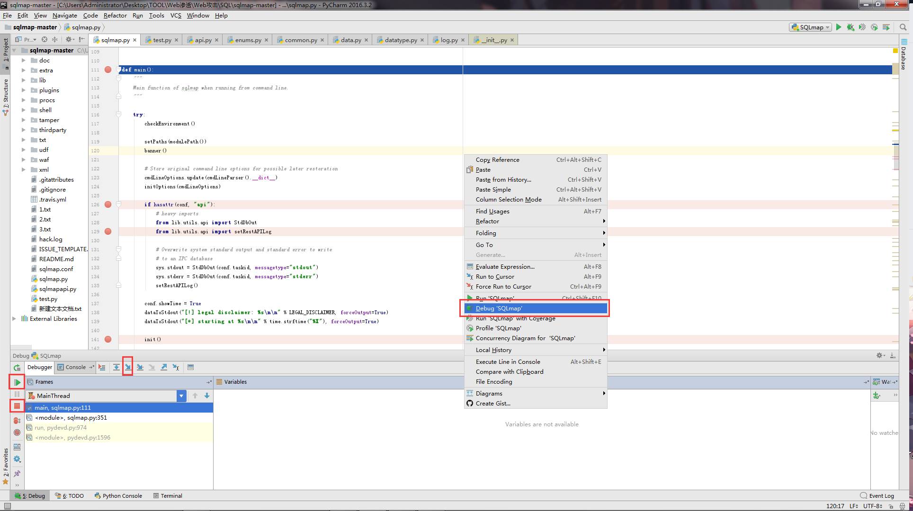Click Local History submenu entry
913x511 pixels.
pyautogui.click(x=536, y=350)
